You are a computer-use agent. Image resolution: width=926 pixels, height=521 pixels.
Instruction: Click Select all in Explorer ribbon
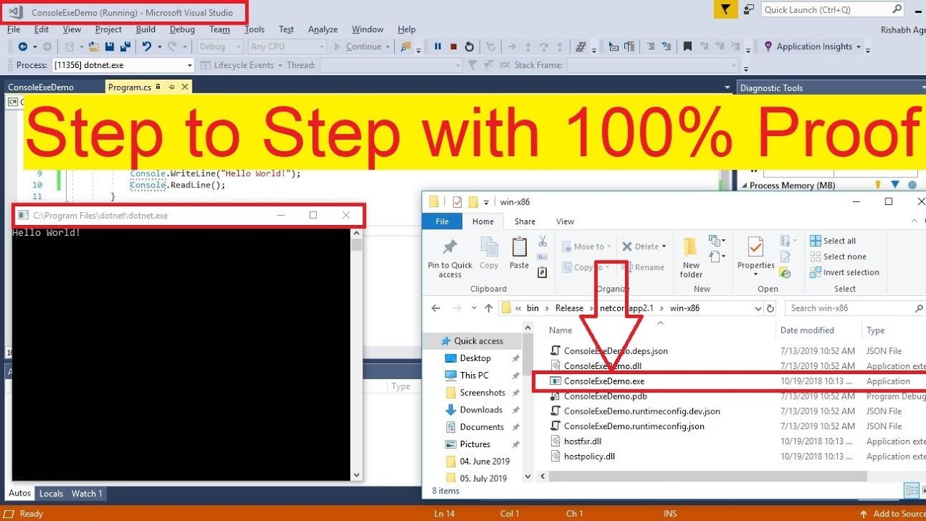click(833, 241)
